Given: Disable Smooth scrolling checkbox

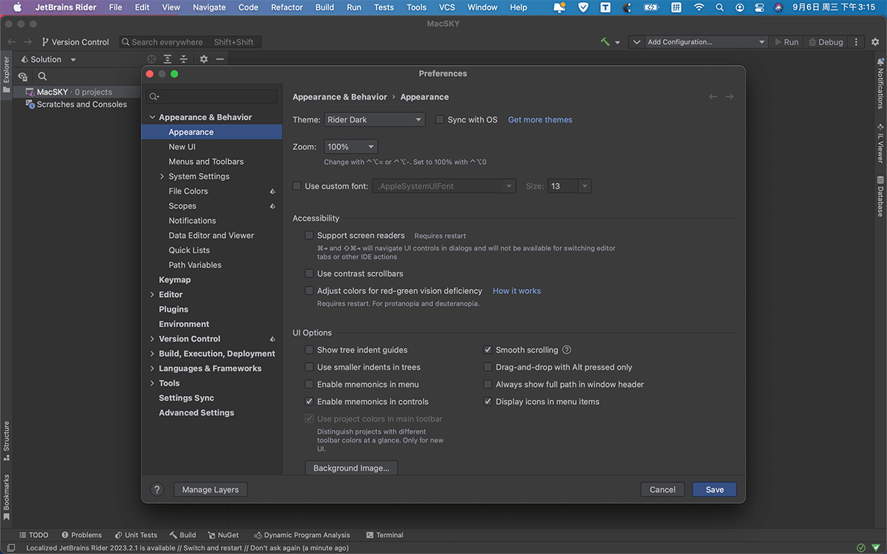Looking at the screenshot, I should tap(488, 350).
